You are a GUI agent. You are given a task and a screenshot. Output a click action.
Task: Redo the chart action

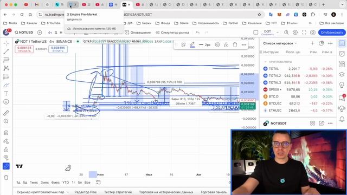click(206, 32)
